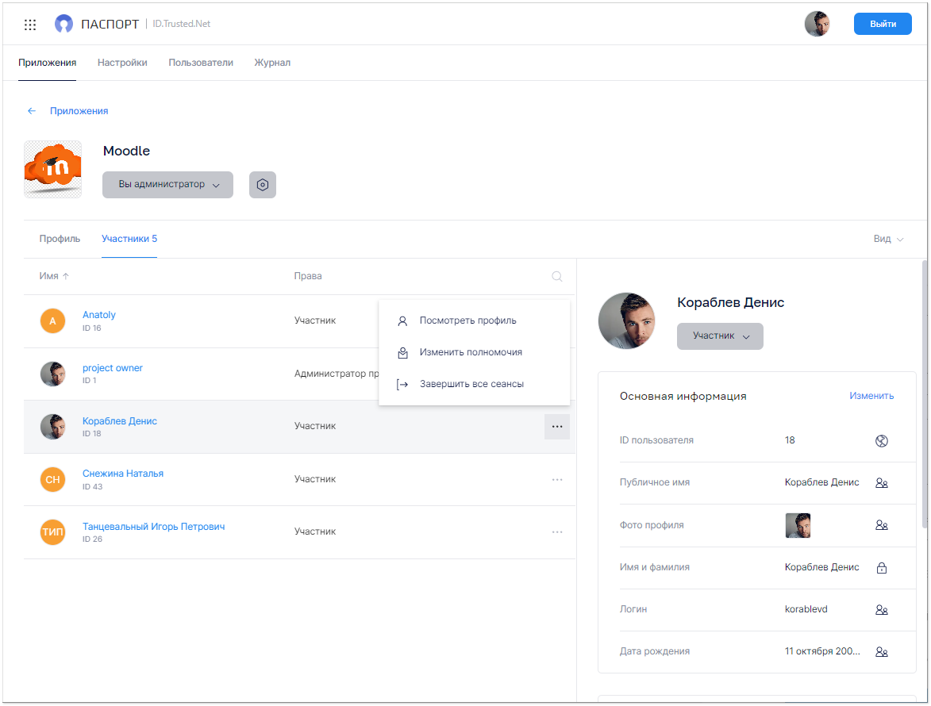Click the Приложения breadcrumb link

coord(79,111)
